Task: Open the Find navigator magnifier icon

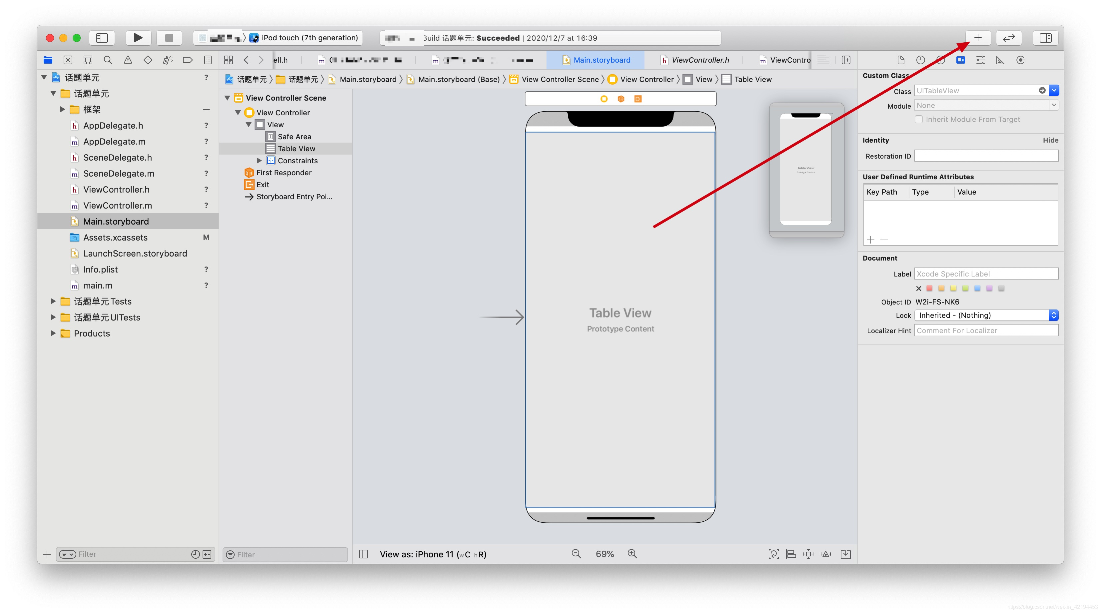Action: pos(108,60)
